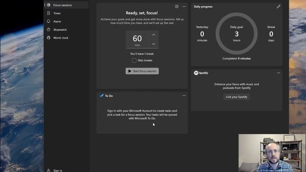
Task: Link your Spotify account
Action: coord(237,97)
